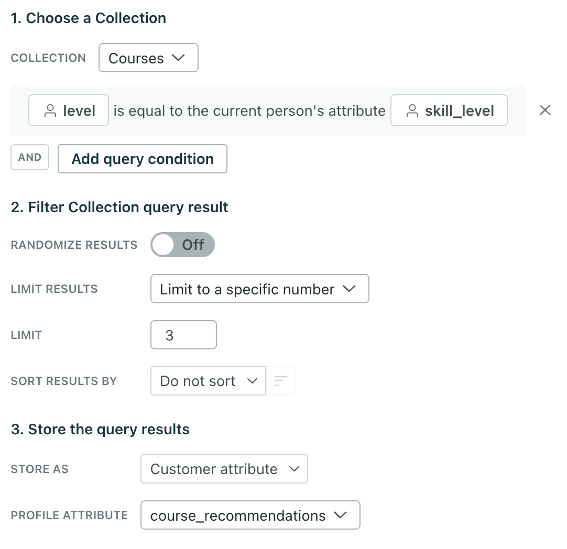Open the Limit to a specific number dropdown

tap(259, 289)
